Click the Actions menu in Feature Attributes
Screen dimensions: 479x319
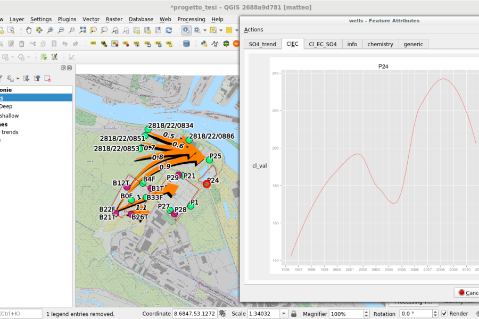254,29
